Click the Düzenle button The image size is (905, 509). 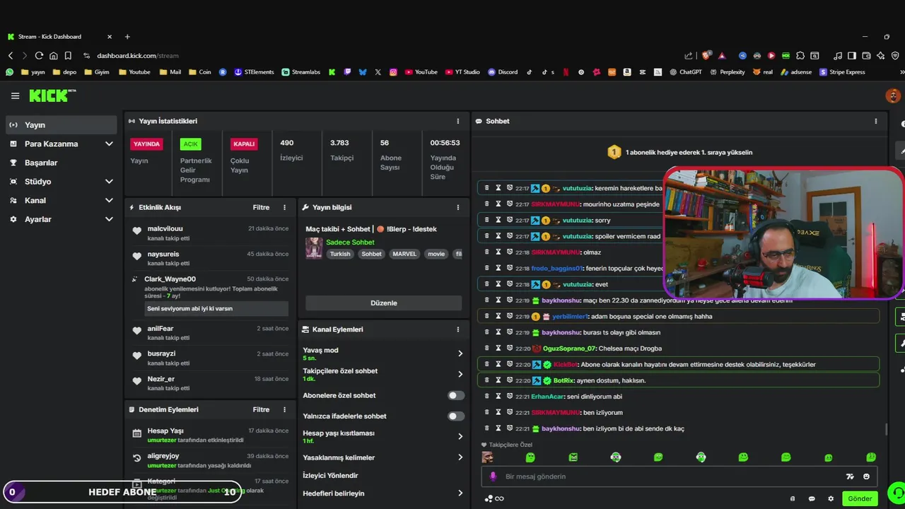point(384,303)
